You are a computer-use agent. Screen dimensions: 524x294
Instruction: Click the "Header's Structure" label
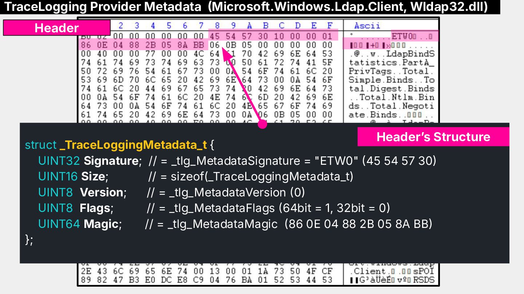(x=433, y=137)
